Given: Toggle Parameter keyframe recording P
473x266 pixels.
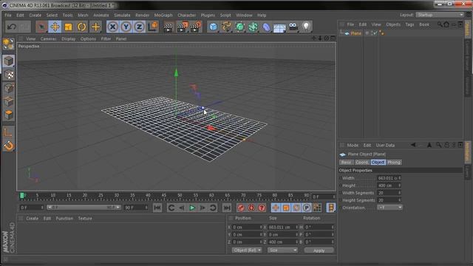Looking at the screenshot, I should coord(307,208).
